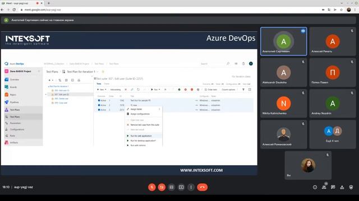Click the meeting code aup-yagj-vaz text
This screenshot has width=359, height=201.
[24, 187]
